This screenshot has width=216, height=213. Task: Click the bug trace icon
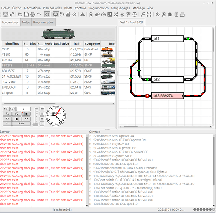click(170, 14)
